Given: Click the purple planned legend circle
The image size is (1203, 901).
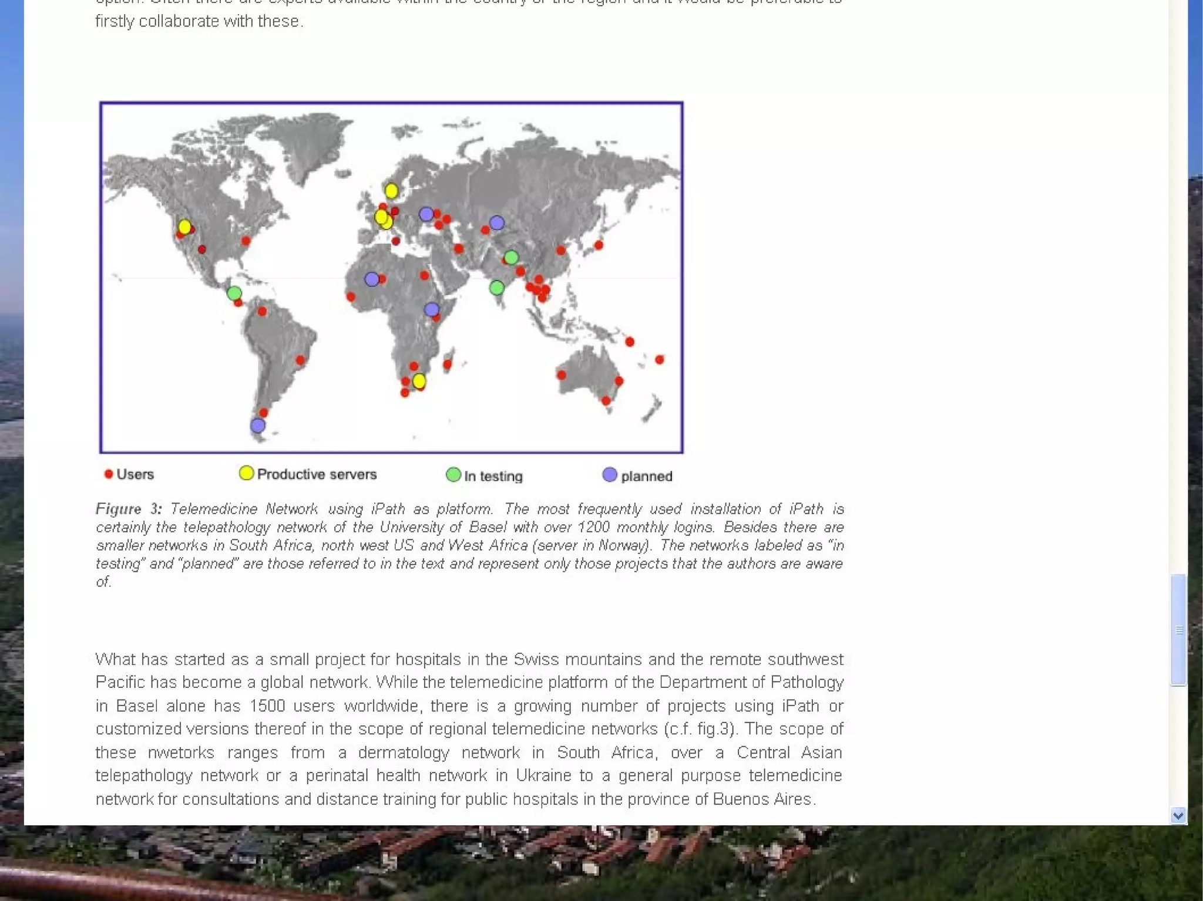Looking at the screenshot, I should pos(610,475).
